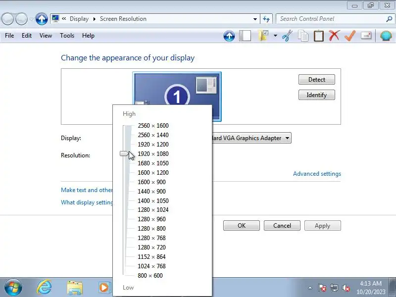Click the Copy toolbar icon
Screen dimensions: 396x297
coord(303,36)
